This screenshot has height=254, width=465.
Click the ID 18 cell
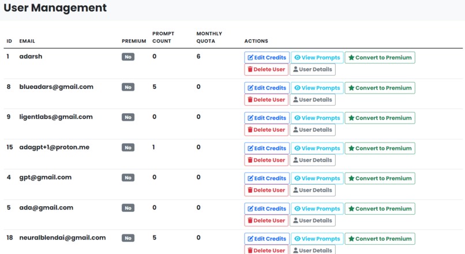tap(9, 238)
